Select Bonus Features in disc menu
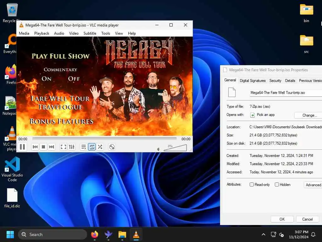Image resolution: width=322 pixels, height=242 pixels. click(x=61, y=121)
